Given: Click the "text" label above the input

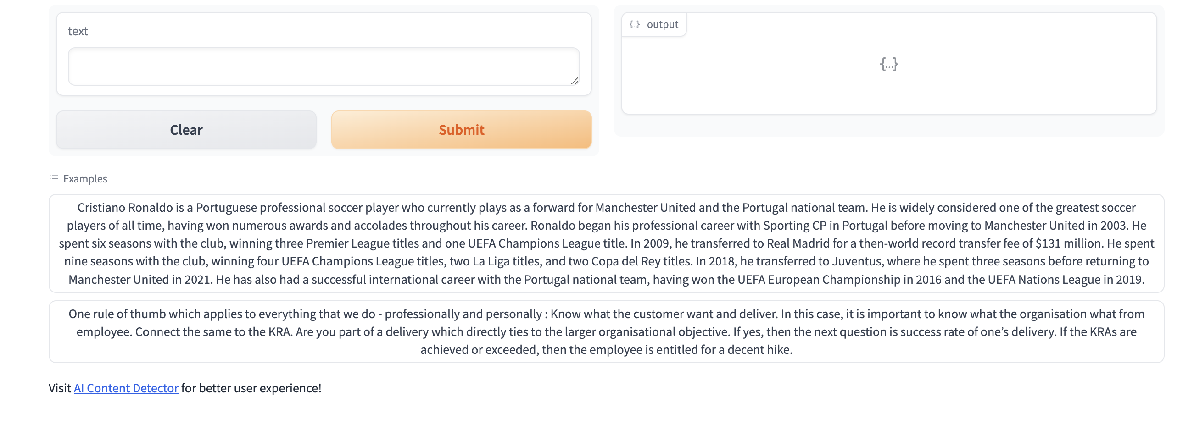Looking at the screenshot, I should click(78, 31).
